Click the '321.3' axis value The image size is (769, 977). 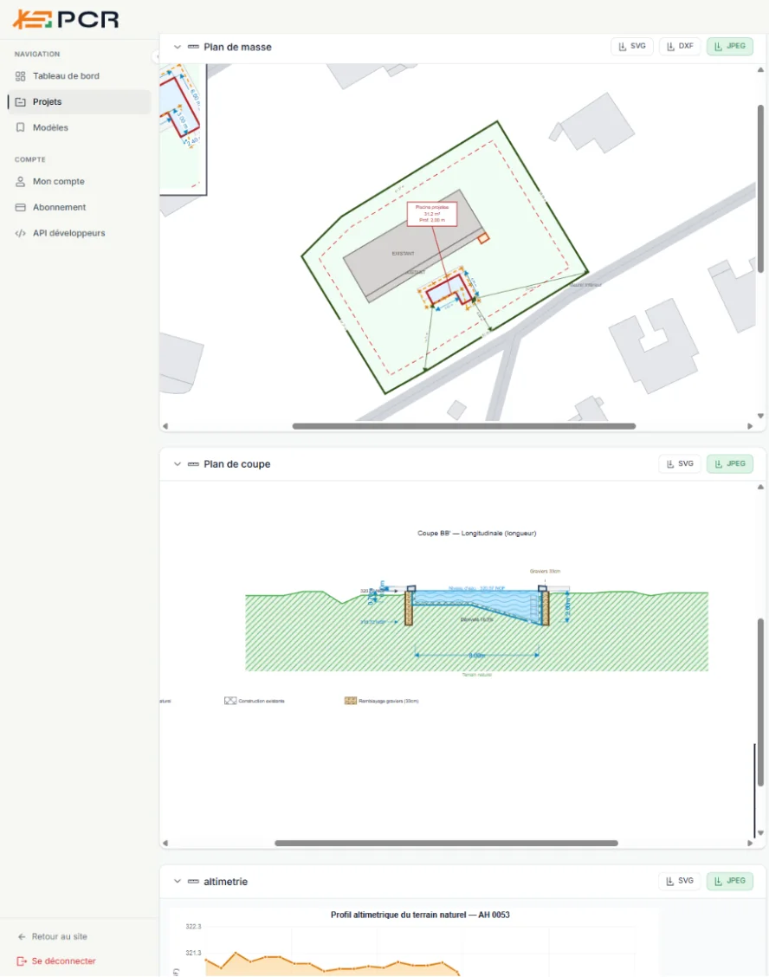click(x=193, y=953)
